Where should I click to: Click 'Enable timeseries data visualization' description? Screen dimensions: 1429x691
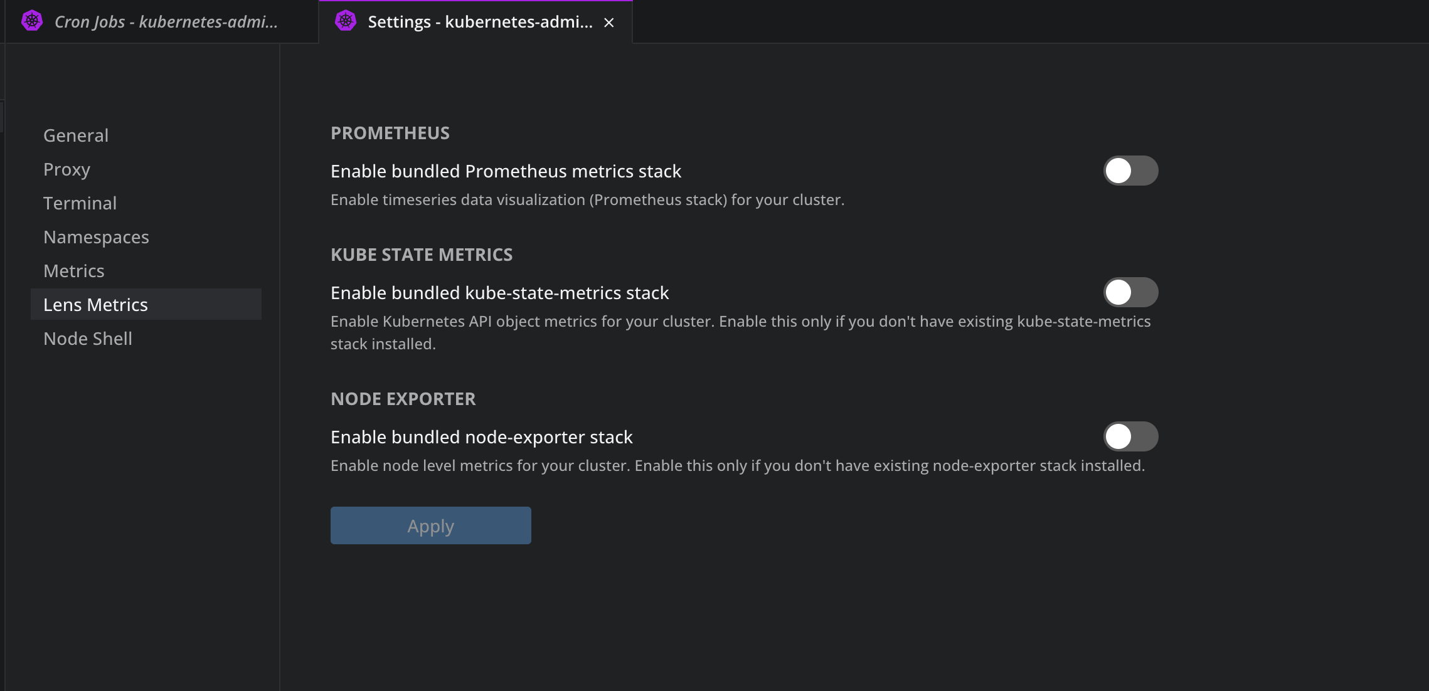point(588,199)
